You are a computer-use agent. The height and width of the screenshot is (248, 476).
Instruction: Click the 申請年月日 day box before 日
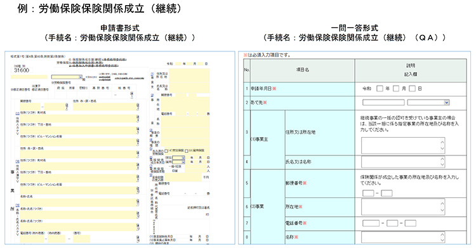coord(412,88)
